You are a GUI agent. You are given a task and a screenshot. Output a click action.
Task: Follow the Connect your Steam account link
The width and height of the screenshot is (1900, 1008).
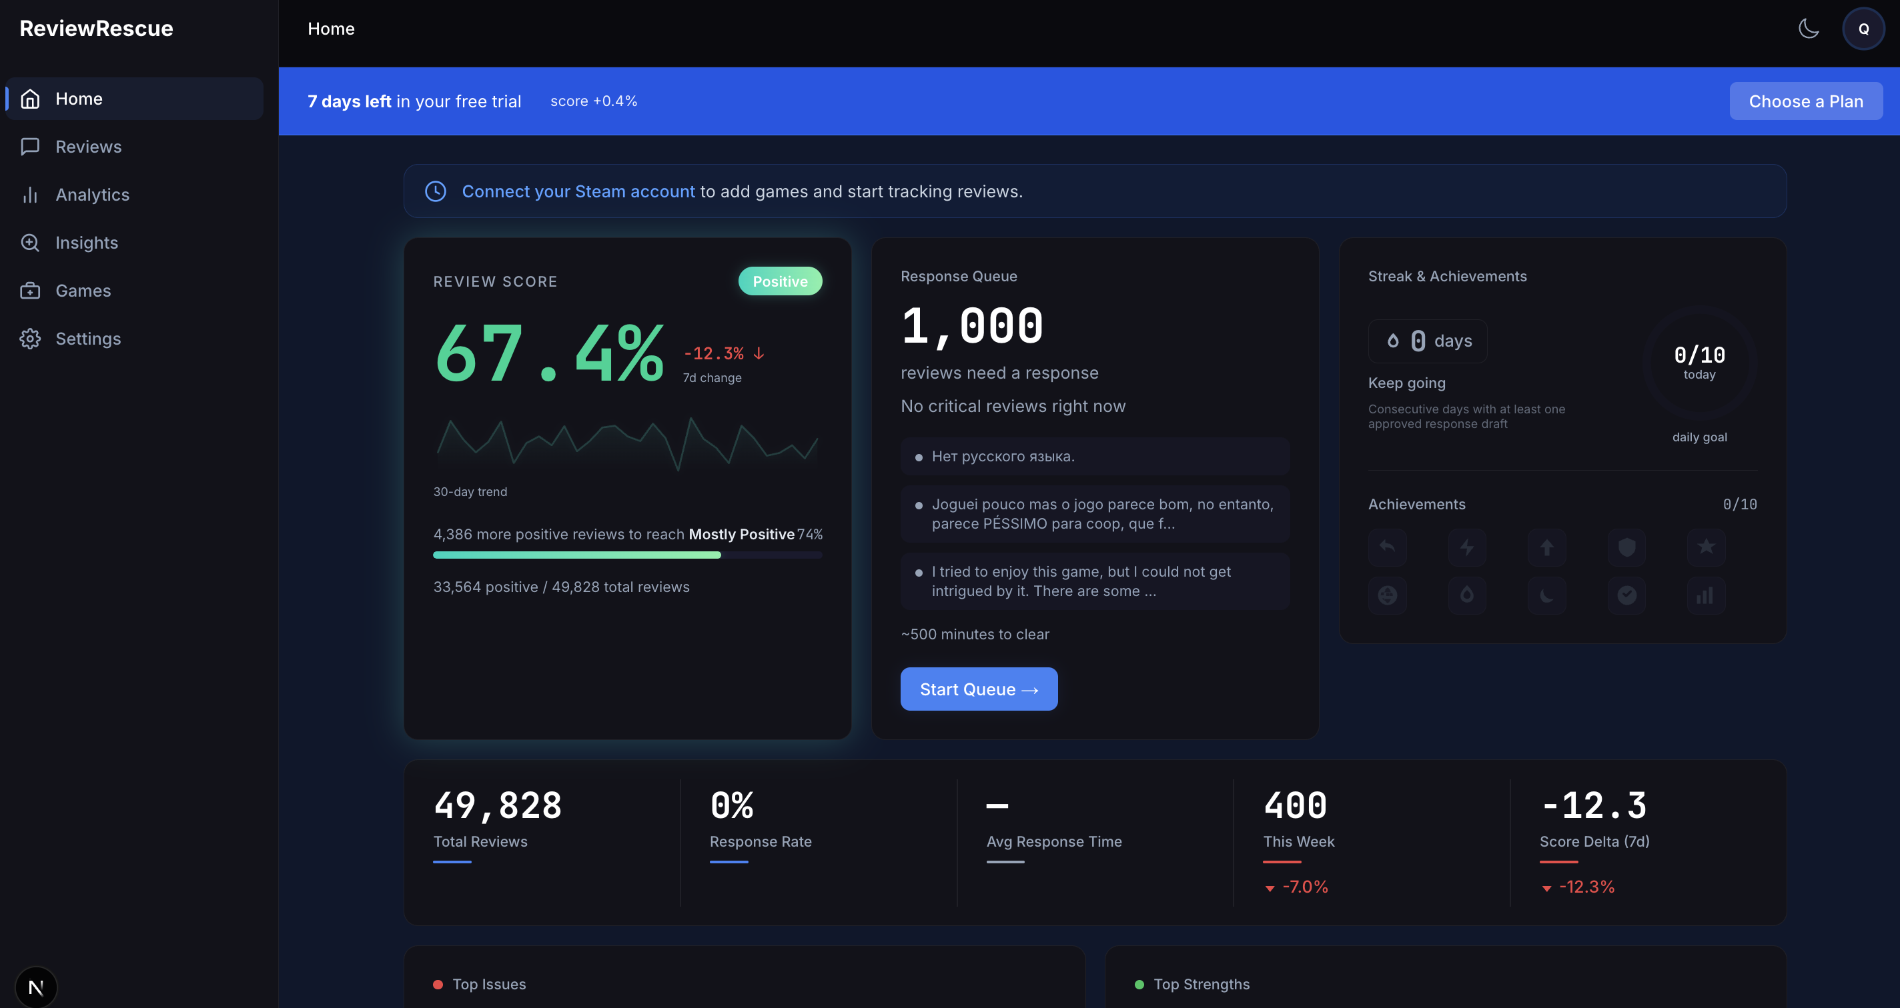click(578, 191)
